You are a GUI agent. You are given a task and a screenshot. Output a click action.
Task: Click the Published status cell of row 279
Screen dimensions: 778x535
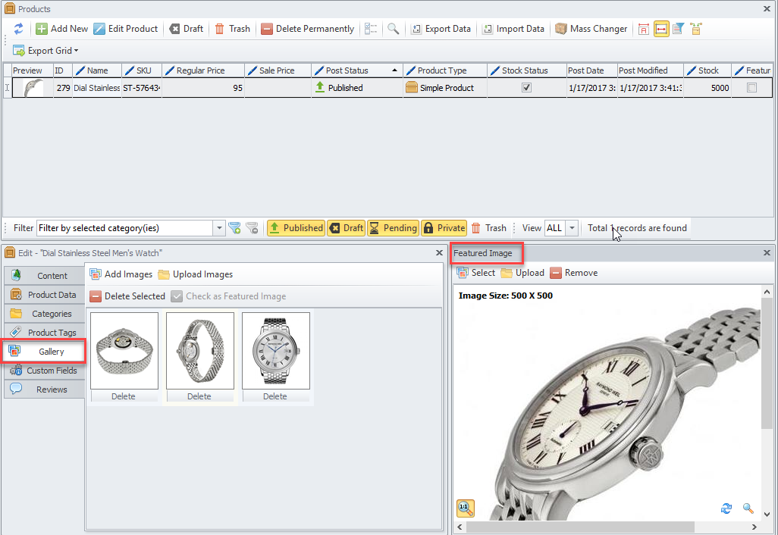(356, 88)
